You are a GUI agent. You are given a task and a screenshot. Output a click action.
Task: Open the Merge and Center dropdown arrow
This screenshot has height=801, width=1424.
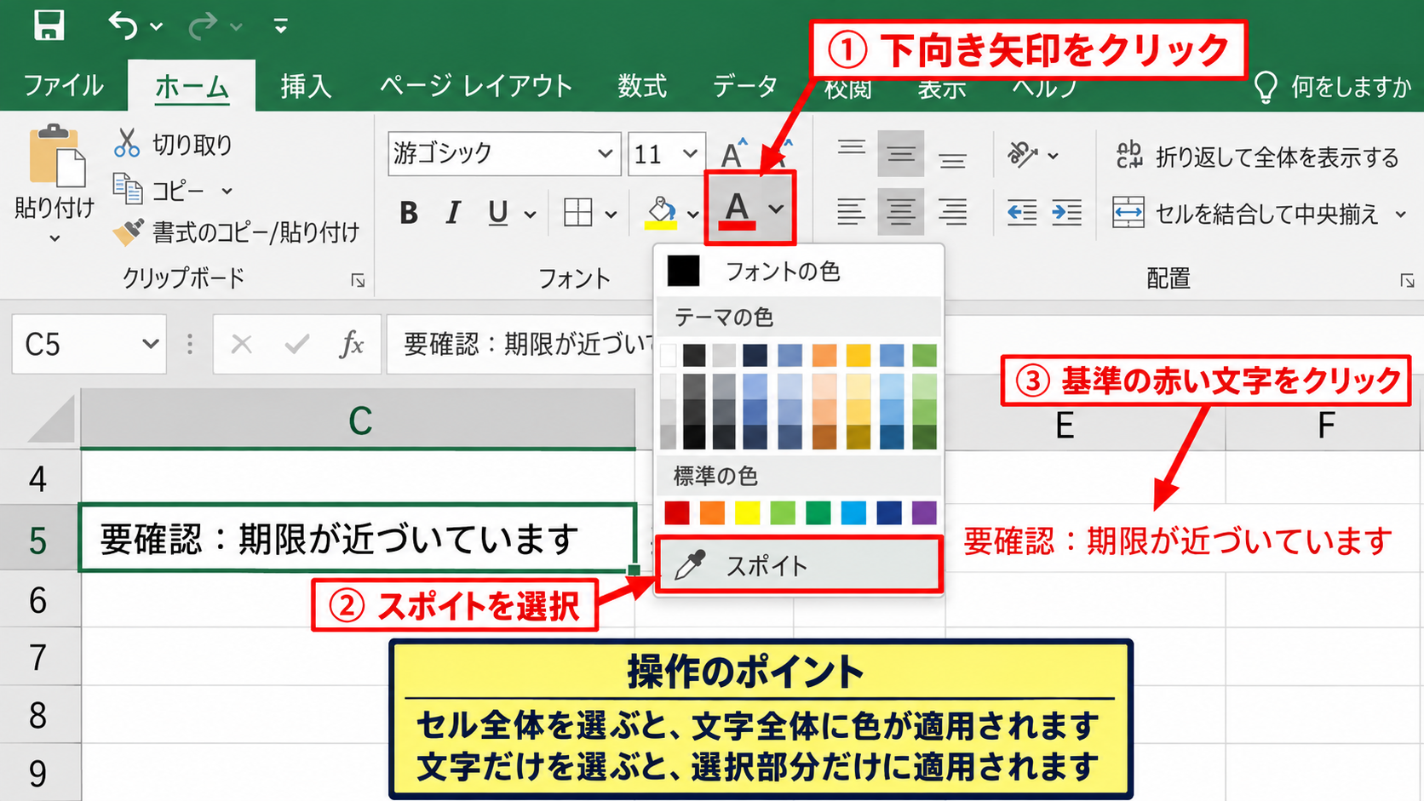tap(1401, 214)
